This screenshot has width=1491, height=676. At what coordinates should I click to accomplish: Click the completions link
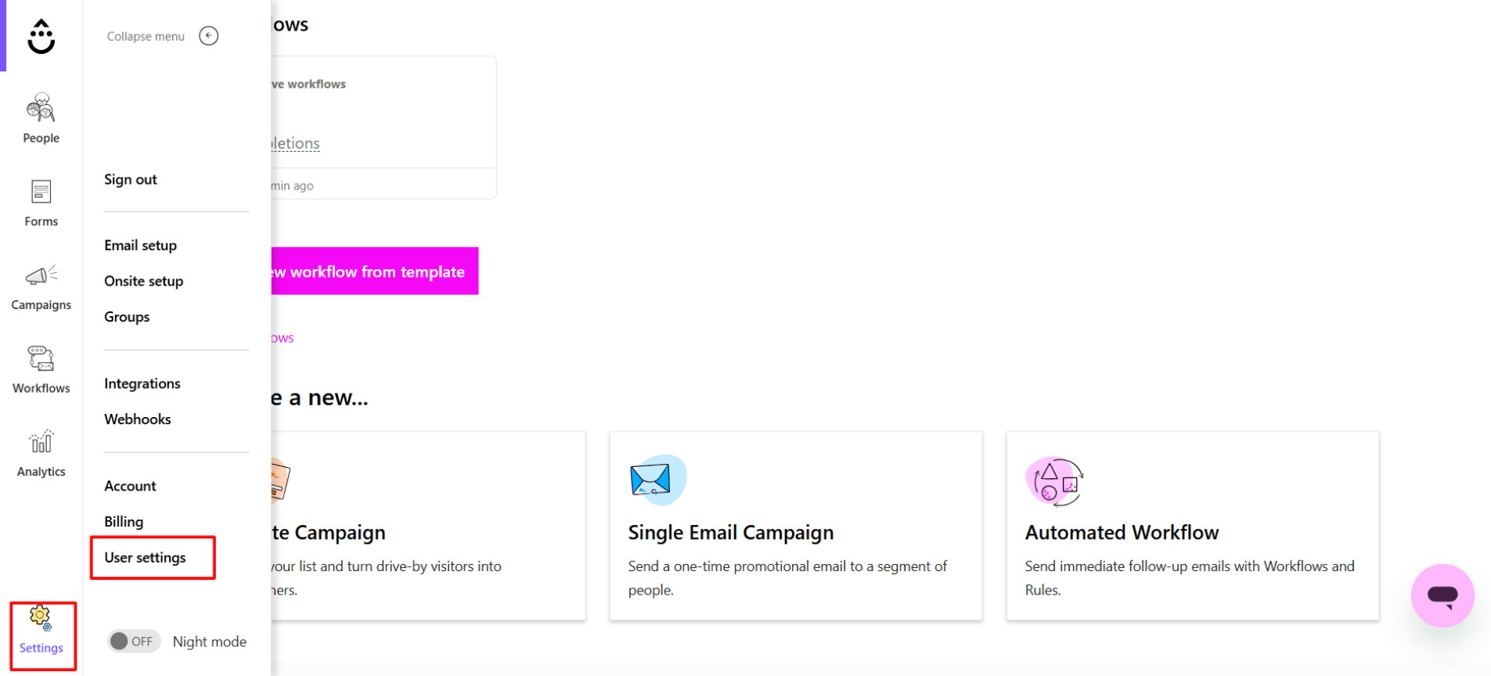(x=295, y=143)
